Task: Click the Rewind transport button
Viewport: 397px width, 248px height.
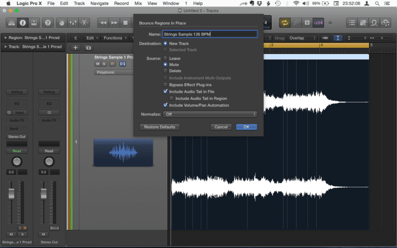Action: coord(103,23)
